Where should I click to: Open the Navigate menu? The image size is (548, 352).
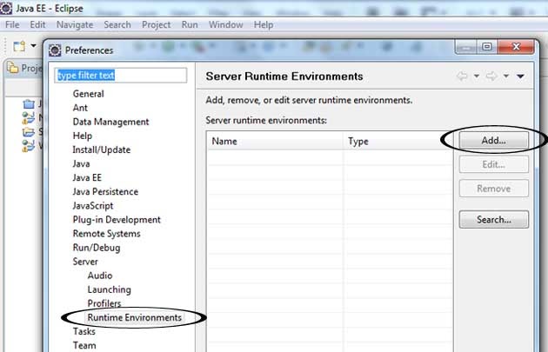(75, 25)
